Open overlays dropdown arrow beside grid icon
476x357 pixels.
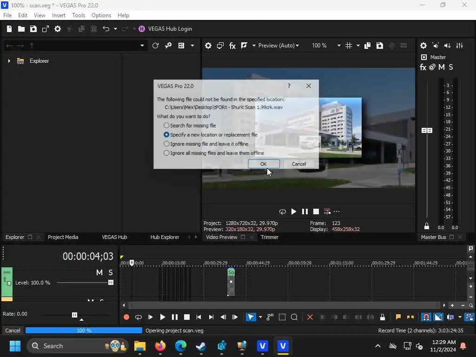pyautogui.click(x=358, y=46)
